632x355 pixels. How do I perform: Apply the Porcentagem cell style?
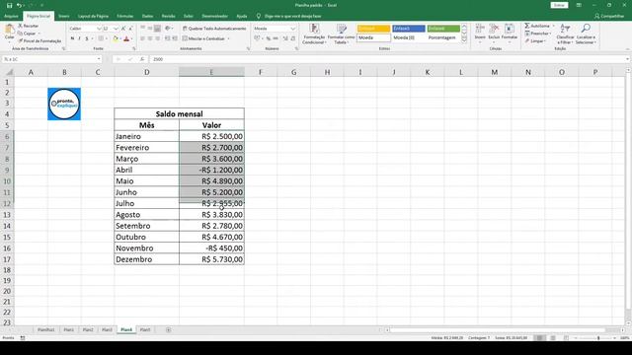coord(443,37)
